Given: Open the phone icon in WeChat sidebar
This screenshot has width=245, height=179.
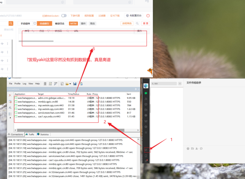Looking at the screenshot, I should [146, 156].
